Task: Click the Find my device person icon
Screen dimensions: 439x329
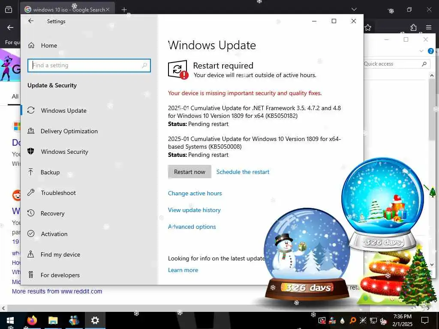Action: pyautogui.click(x=31, y=254)
